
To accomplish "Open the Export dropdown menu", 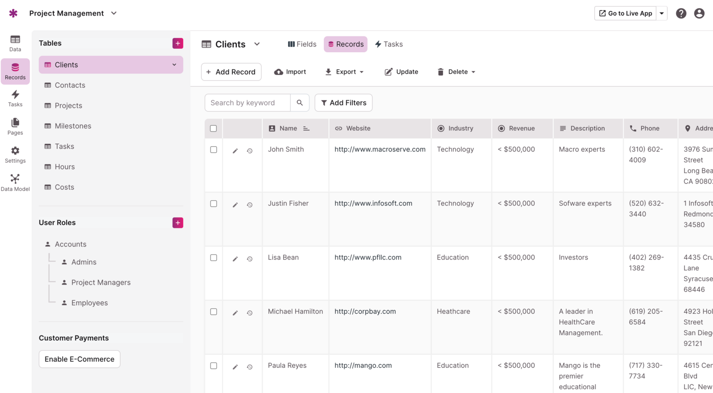I will 344,72.
